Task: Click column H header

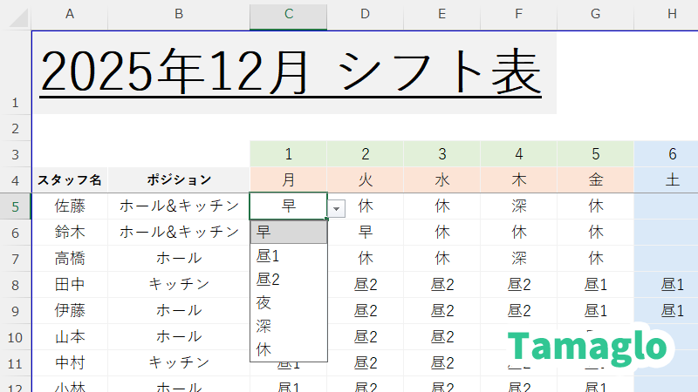Action: 670,14
